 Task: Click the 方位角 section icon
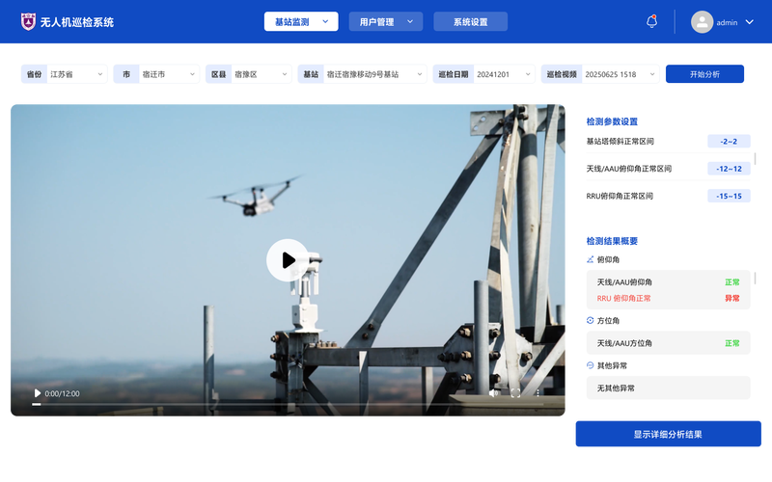pos(590,320)
